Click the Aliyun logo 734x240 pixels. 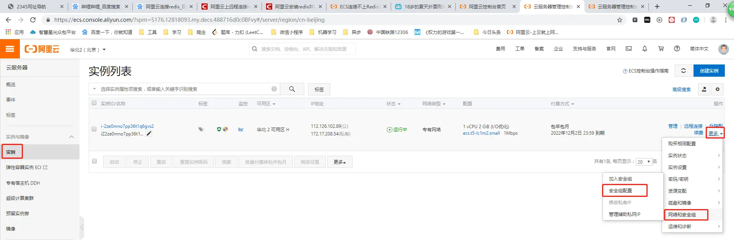pyautogui.click(x=42, y=49)
